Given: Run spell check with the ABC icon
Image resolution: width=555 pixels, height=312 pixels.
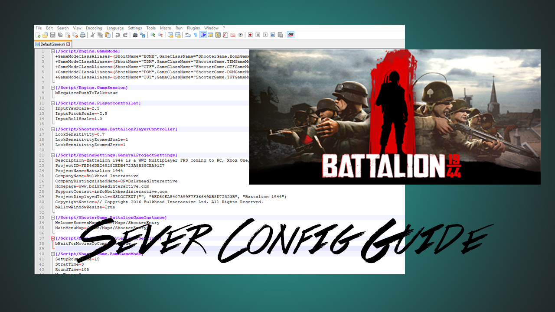Looking at the screenshot, I should coord(291,35).
